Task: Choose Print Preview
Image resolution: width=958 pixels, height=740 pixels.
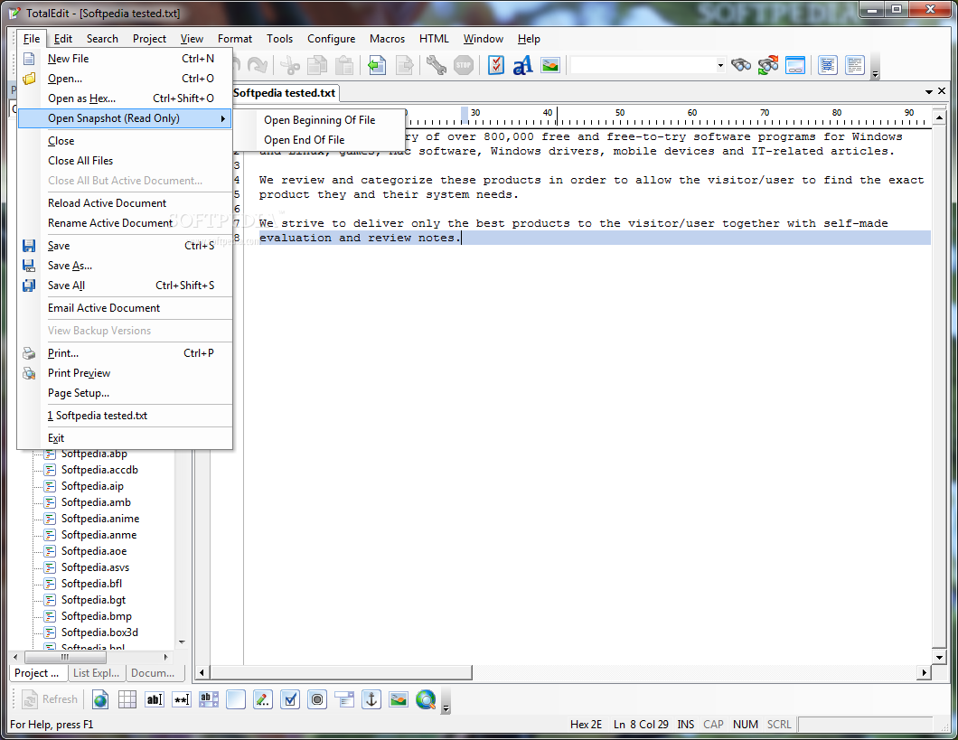Action: (x=126, y=373)
